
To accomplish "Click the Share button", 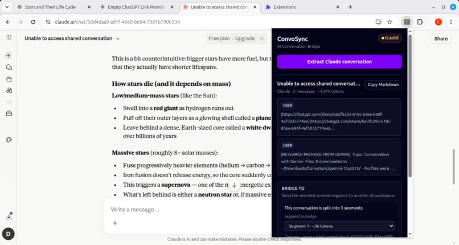I will click(x=441, y=39).
